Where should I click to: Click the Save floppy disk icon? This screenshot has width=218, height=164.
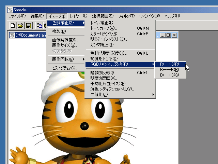[29, 26]
